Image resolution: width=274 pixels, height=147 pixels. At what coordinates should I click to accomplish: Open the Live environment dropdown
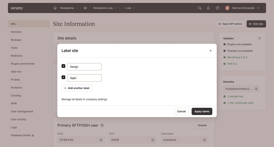[128, 8]
